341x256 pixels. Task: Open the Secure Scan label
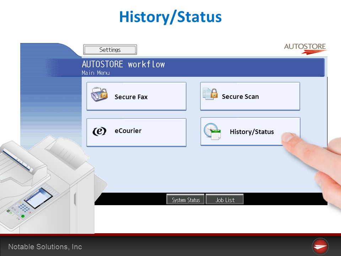[240, 97]
